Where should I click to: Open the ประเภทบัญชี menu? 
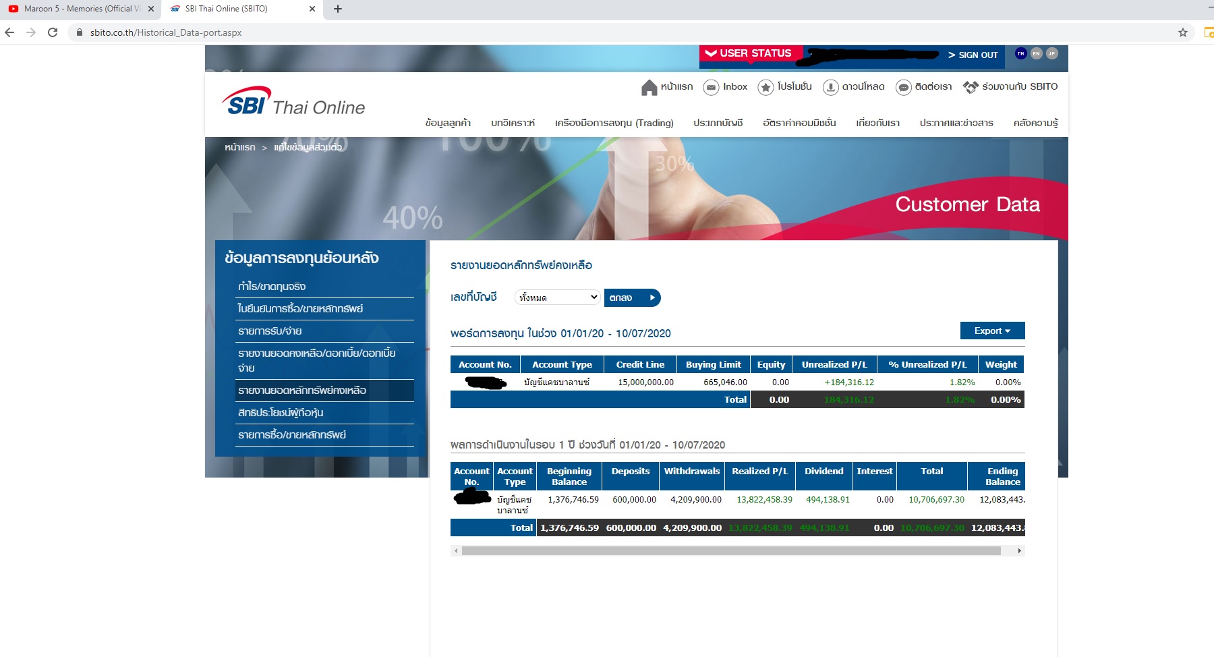click(718, 123)
